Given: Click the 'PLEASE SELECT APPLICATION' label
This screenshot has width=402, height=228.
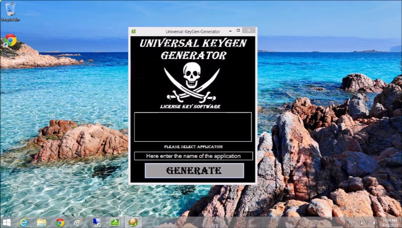Looking at the screenshot, I should pyautogui.click(x=193, y=147).
